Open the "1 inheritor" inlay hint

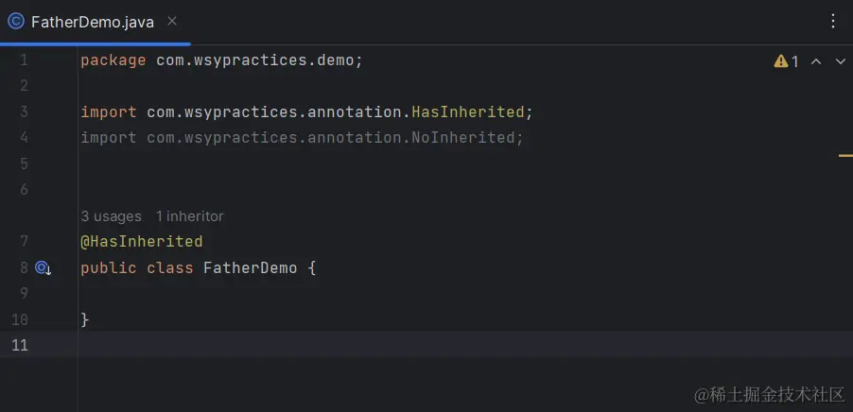point(190,216)
